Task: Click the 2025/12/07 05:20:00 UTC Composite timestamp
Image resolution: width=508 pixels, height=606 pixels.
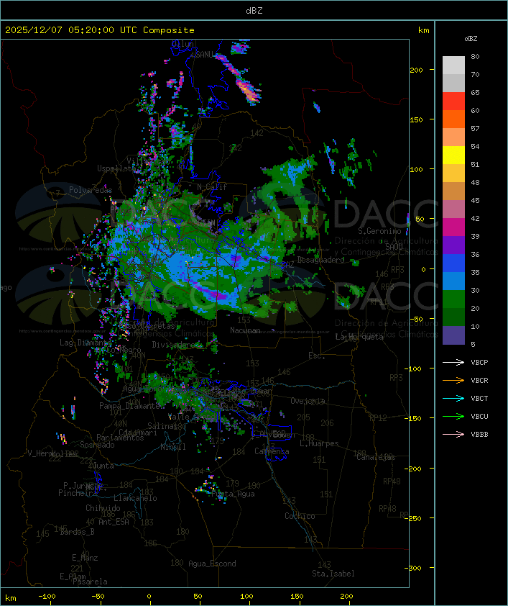Action: [100, 30]
